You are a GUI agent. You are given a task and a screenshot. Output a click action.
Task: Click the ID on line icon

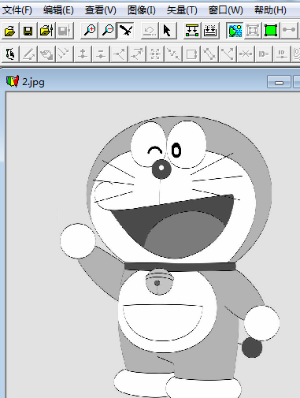(282, 54)
